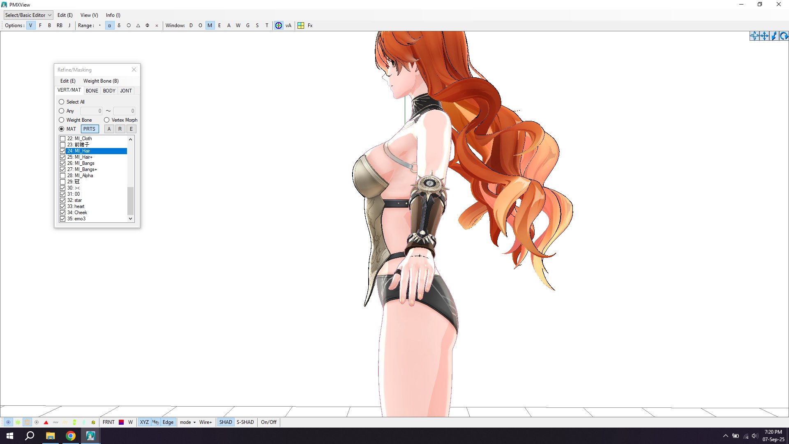This screenshot has width=789, height=444.
Task: Click the red triangle icon in bottom toolbar
Action: 46,422
